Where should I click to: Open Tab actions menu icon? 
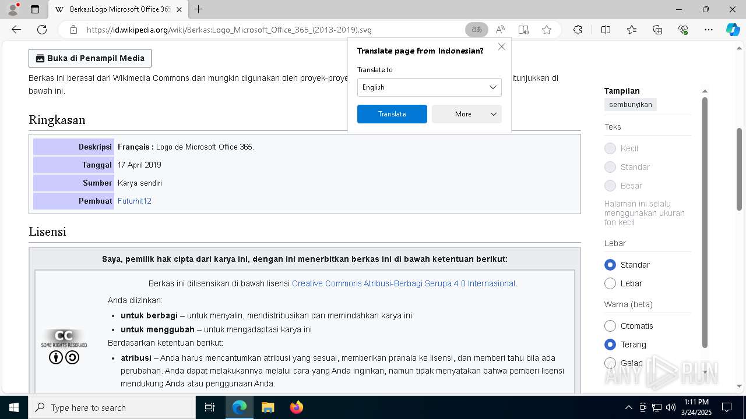coord(35,9)
